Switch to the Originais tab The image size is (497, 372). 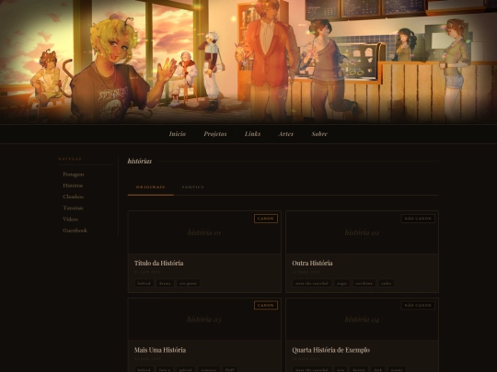[x=151, y=187]
